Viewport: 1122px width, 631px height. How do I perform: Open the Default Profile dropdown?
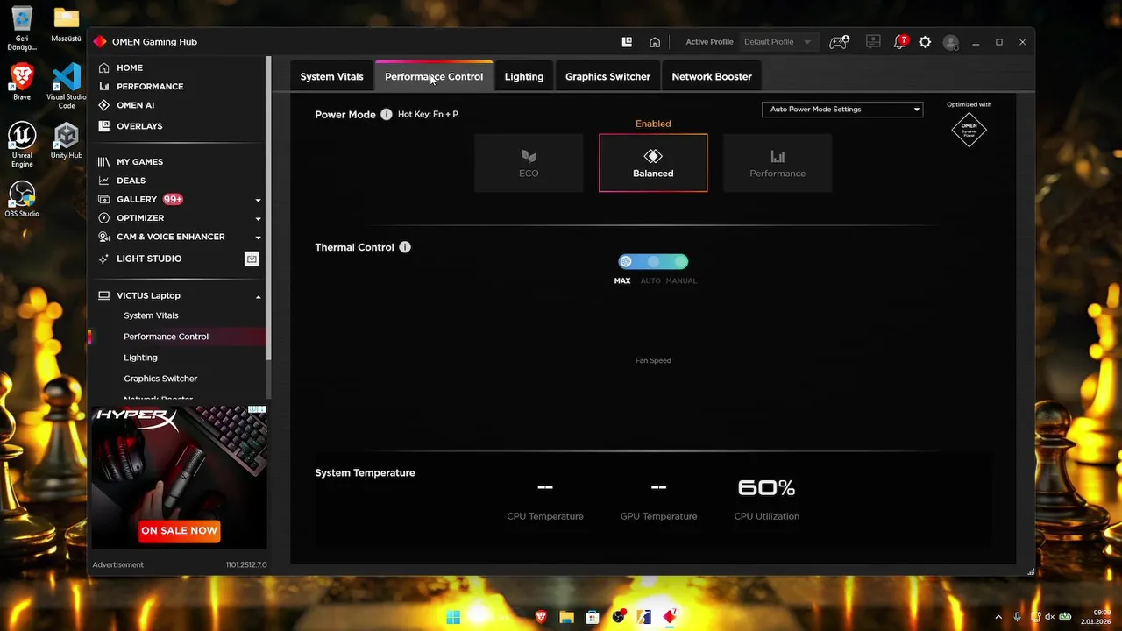(778, 42)
